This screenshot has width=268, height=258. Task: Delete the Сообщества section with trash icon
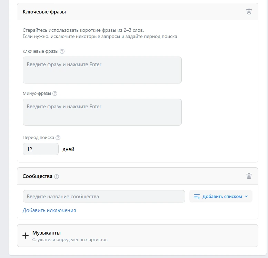point(249,176)
